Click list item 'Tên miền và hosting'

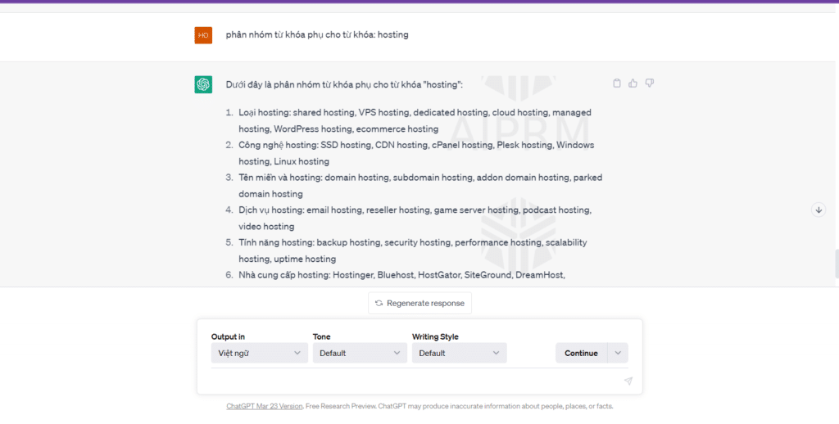420,186
